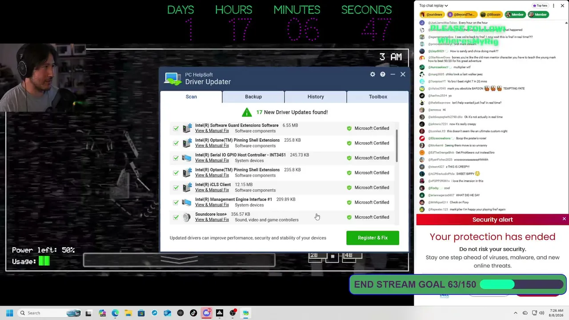Open Microsoft Edge from the taskbar
Screen dimensions: 569x320
point(115,313)
